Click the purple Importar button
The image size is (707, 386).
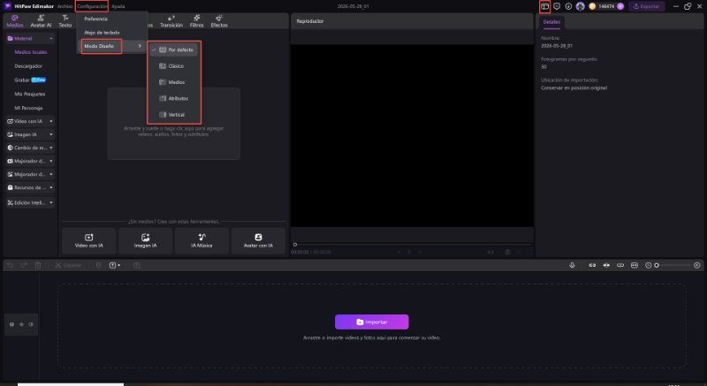(371, 322)
